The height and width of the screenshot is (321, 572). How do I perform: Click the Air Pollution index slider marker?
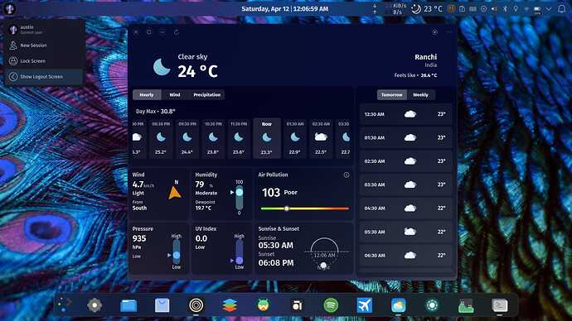(x=287, y=208)
